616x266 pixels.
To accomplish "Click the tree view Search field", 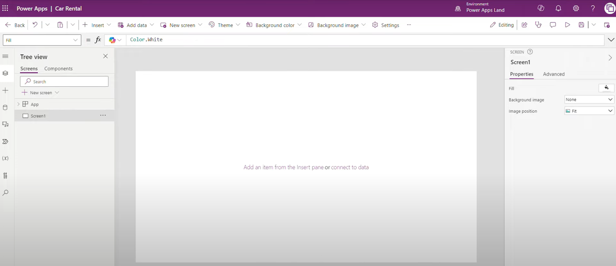I will pyautogui.click(x=64, y=81).
